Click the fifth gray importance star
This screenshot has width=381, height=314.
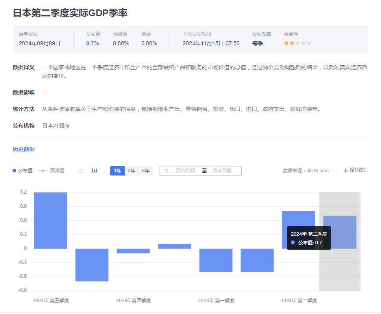(x=309, y=43)
